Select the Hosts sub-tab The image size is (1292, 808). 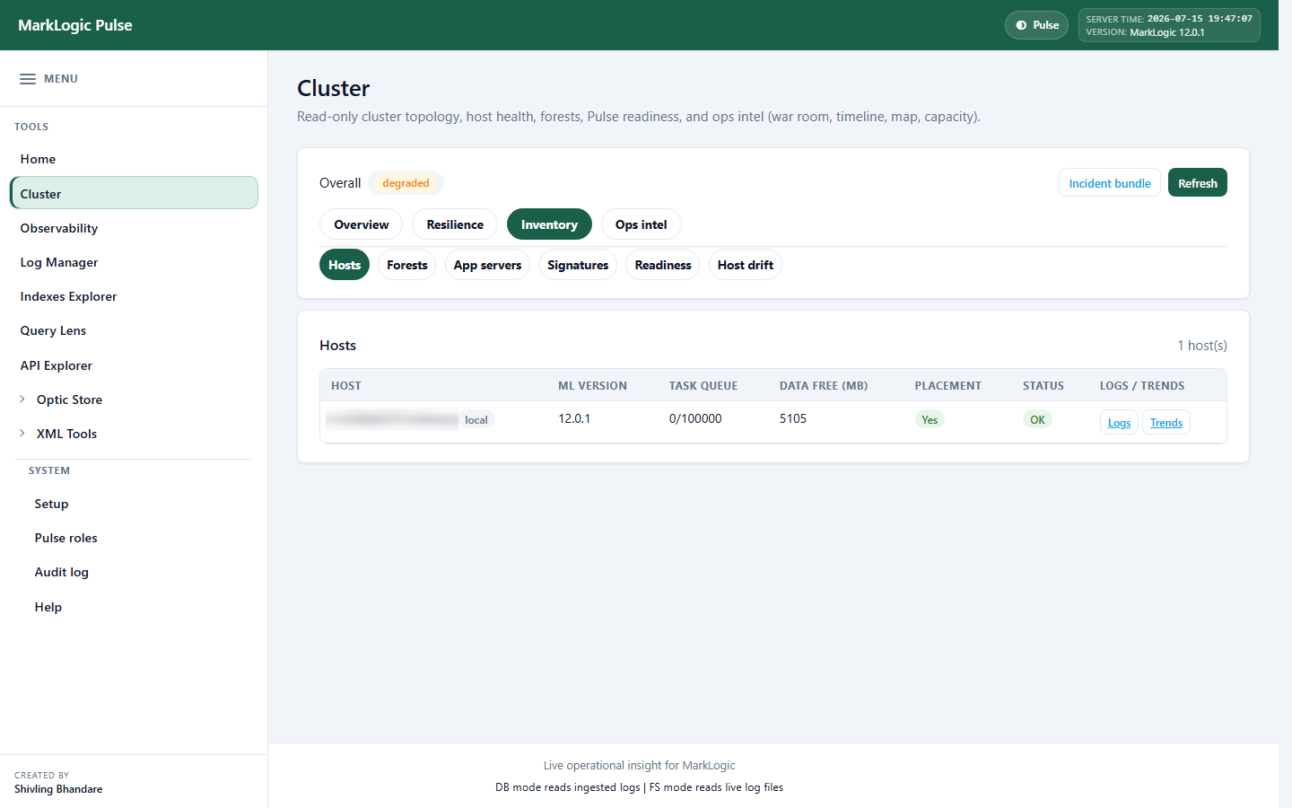click(x=345, y=265)
